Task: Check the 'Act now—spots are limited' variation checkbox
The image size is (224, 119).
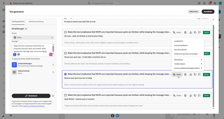Action: [65, 32]
